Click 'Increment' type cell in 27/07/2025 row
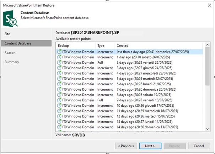The height and width of the screenshot is (154, 215). (x=105, y=52)
